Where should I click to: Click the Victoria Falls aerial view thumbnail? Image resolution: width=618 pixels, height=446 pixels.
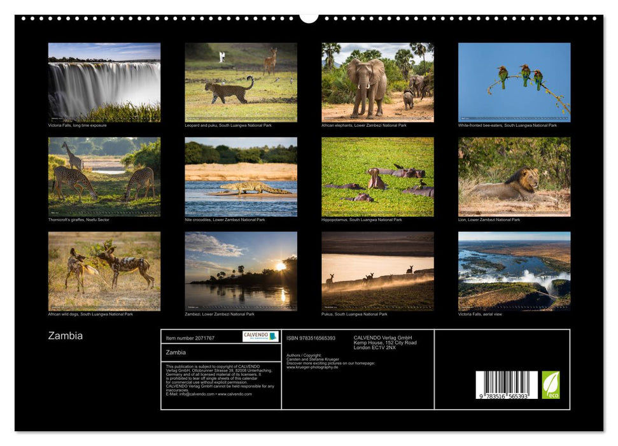pyautogui.click(x=514, y=270)
